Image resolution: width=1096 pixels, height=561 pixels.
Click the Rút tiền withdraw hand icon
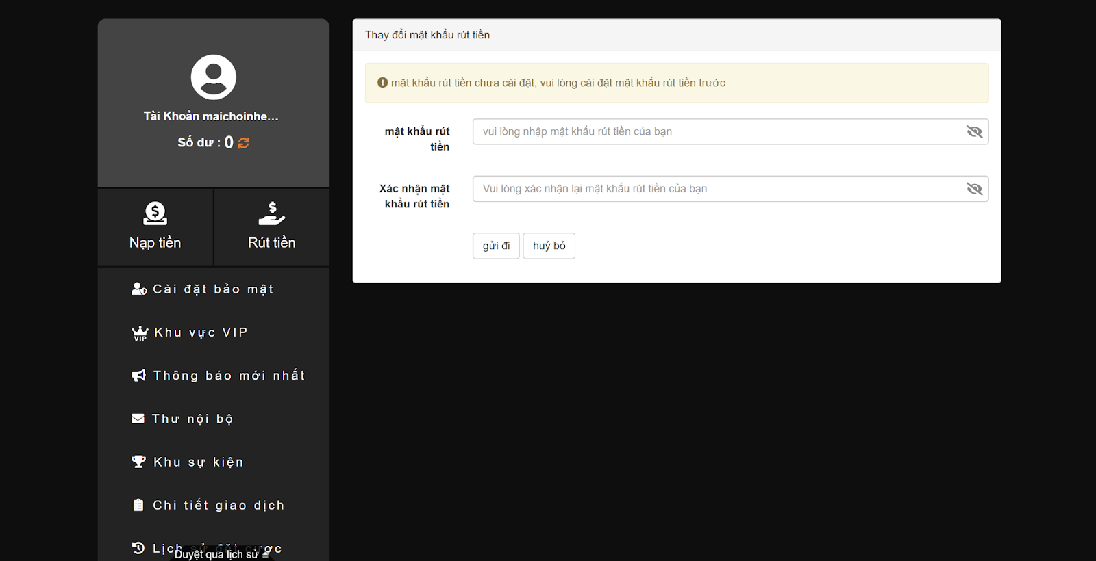(271, 213)
